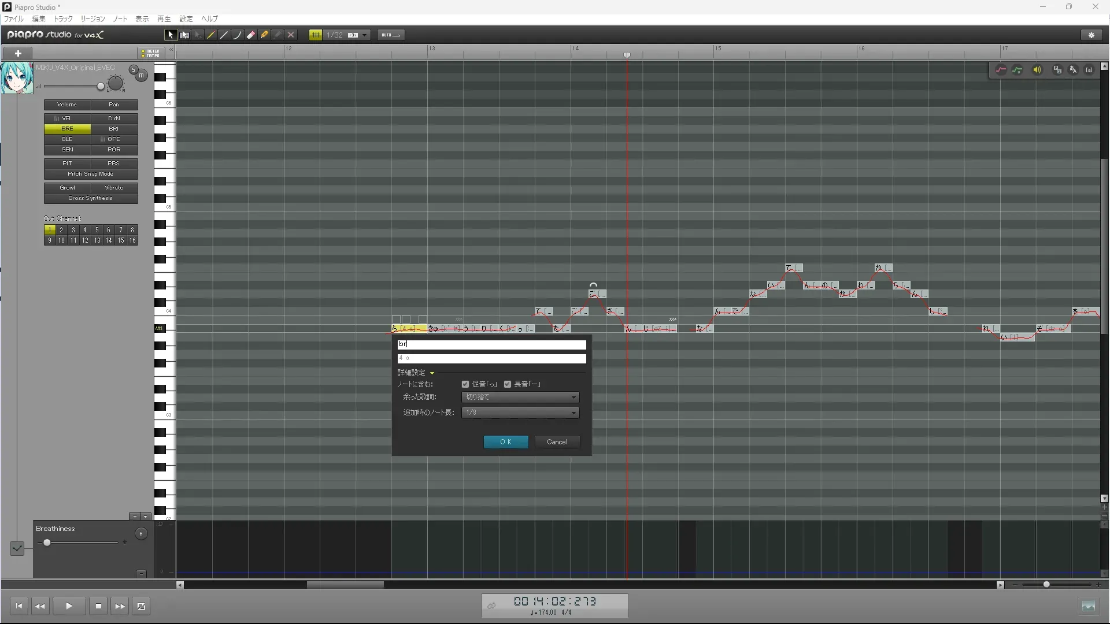This screenshot has width=1110, height=624.
Task: Click the phoneme [a] display icon
Action: click(1089, 70)
